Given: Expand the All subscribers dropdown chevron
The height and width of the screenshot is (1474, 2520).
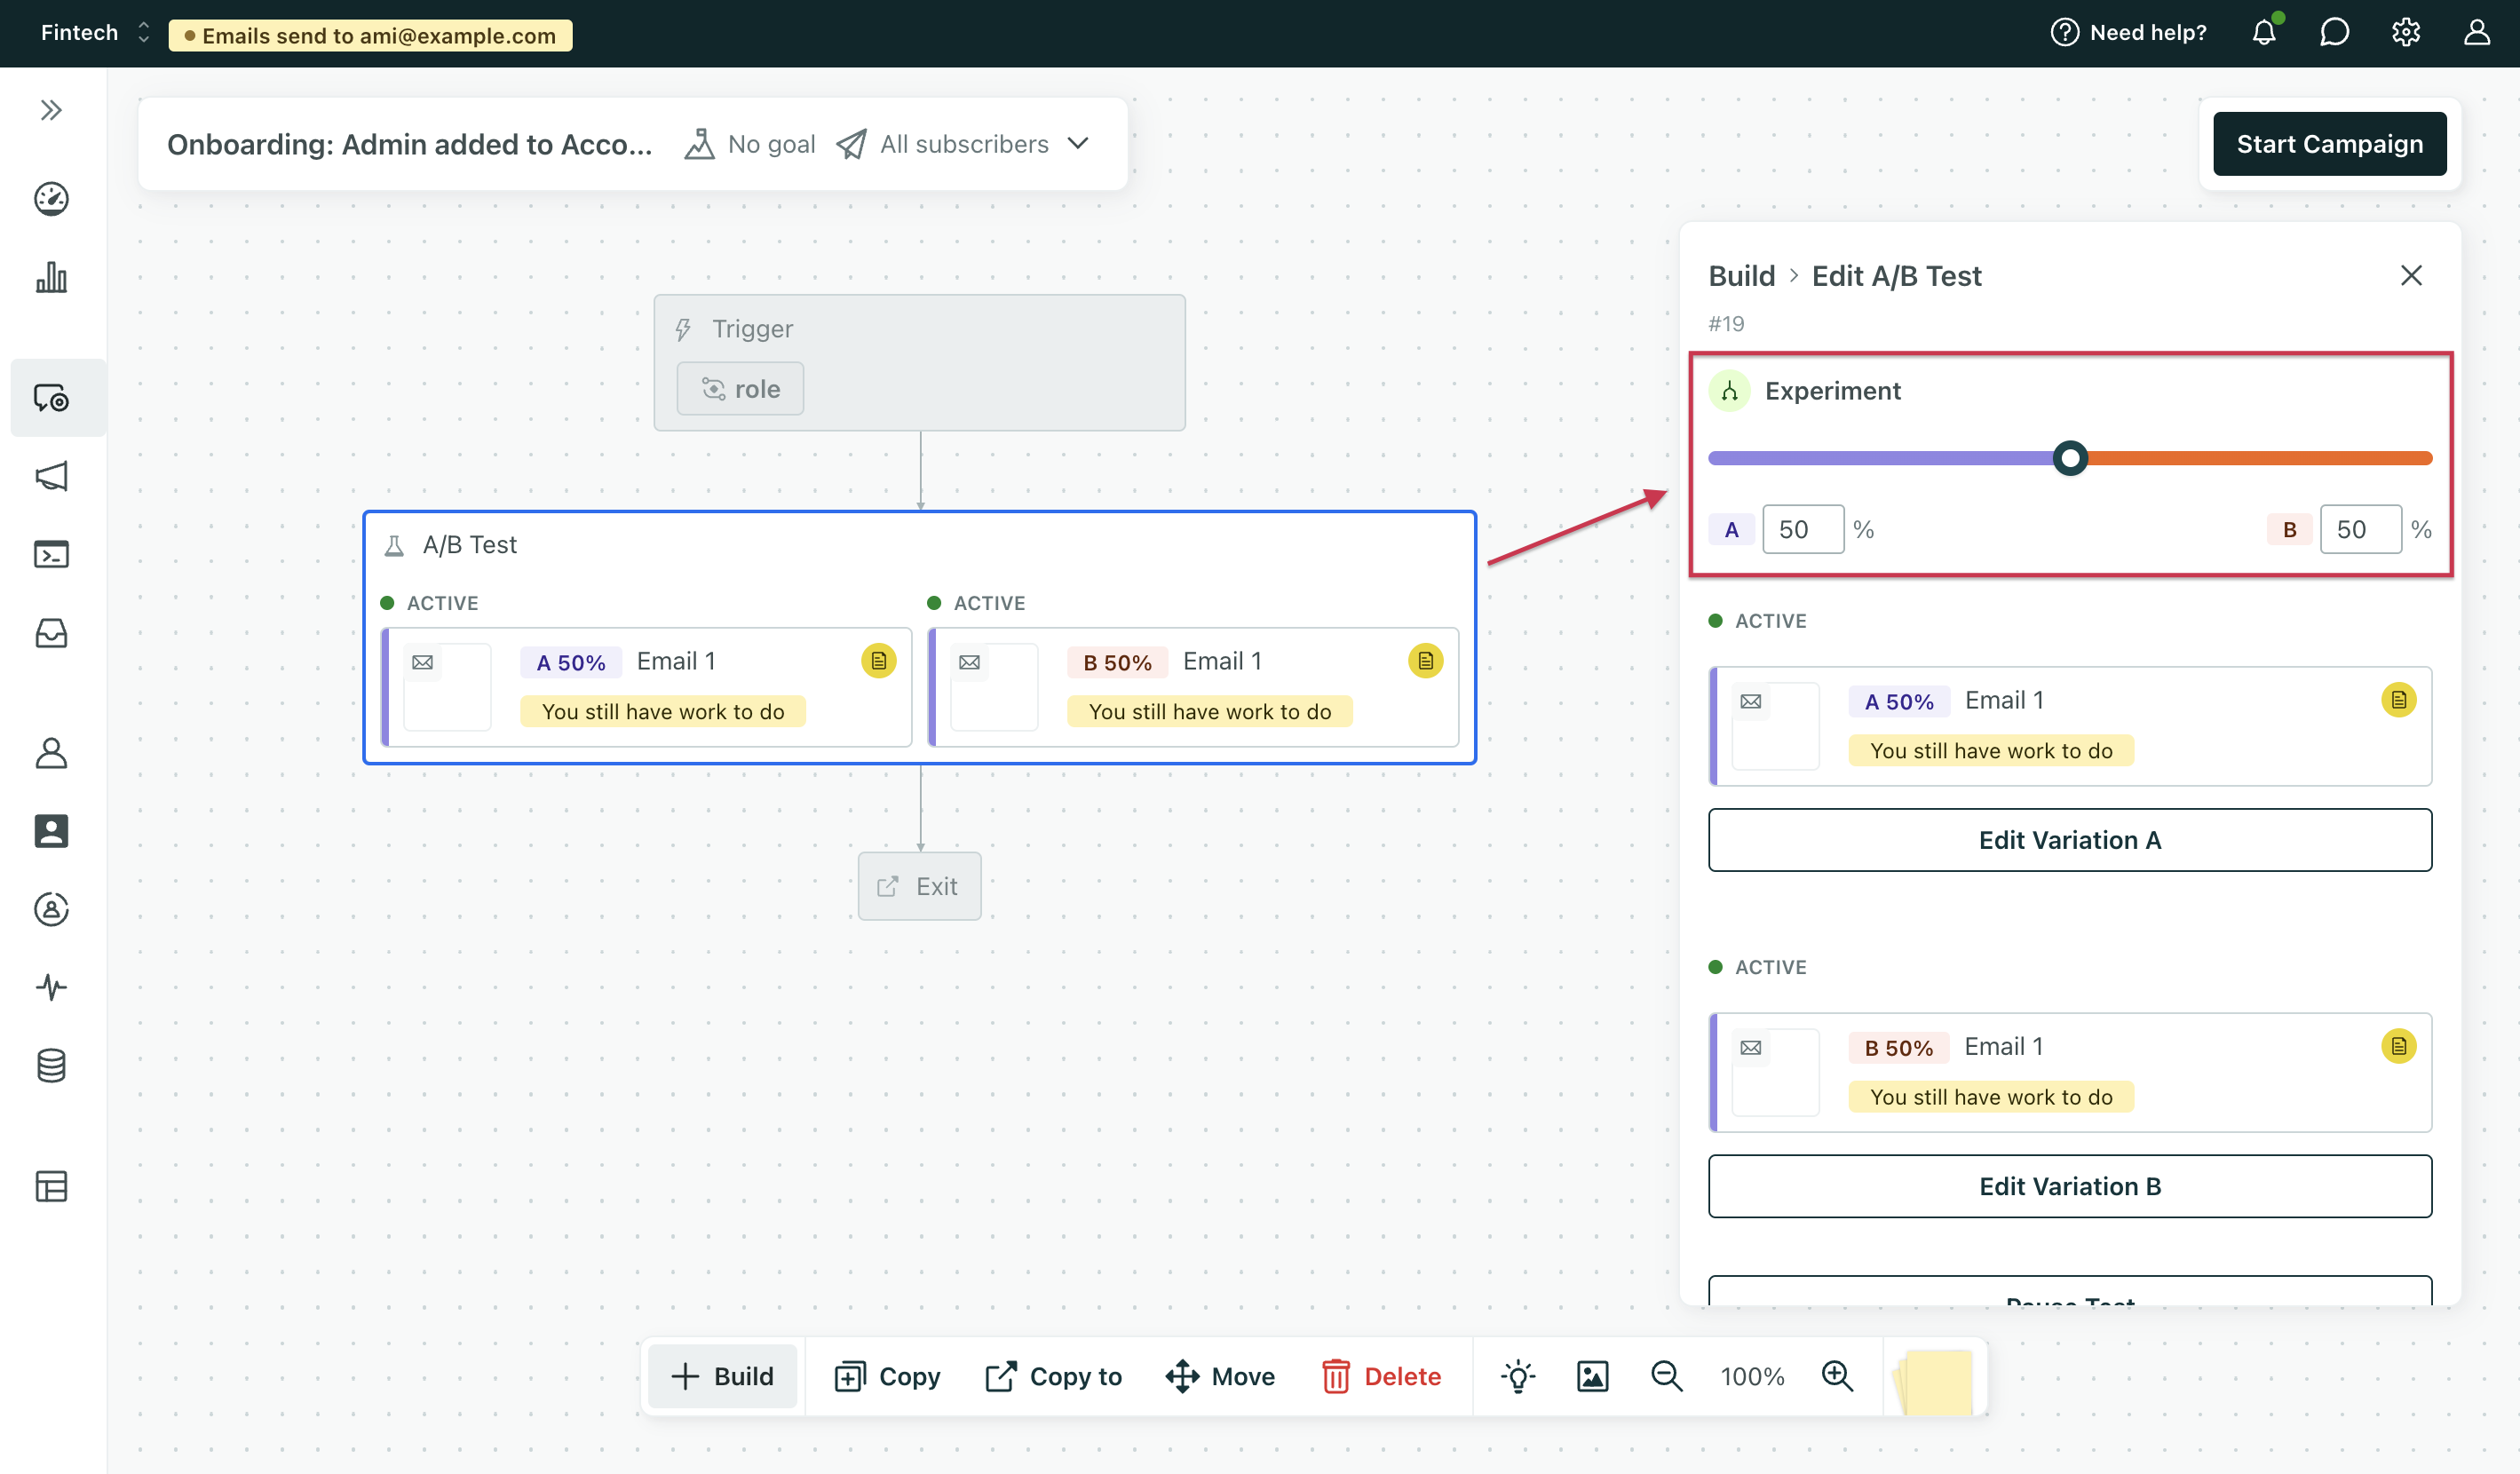Looking at the screenshot, I should (x=1078, y=144).
